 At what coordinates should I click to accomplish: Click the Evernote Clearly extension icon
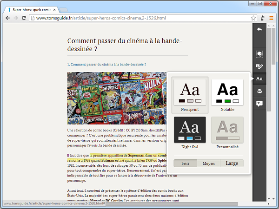262,18
